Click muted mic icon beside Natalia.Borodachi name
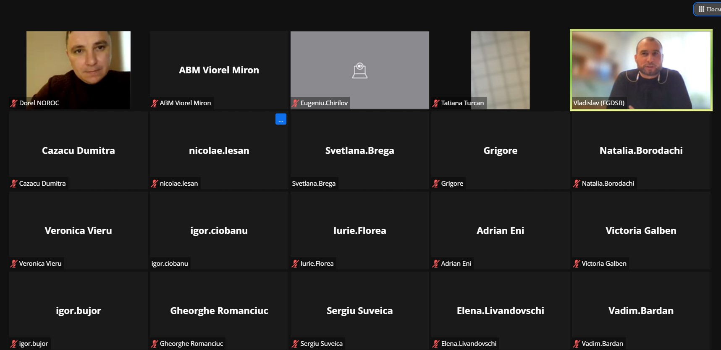 pos(577,184)
